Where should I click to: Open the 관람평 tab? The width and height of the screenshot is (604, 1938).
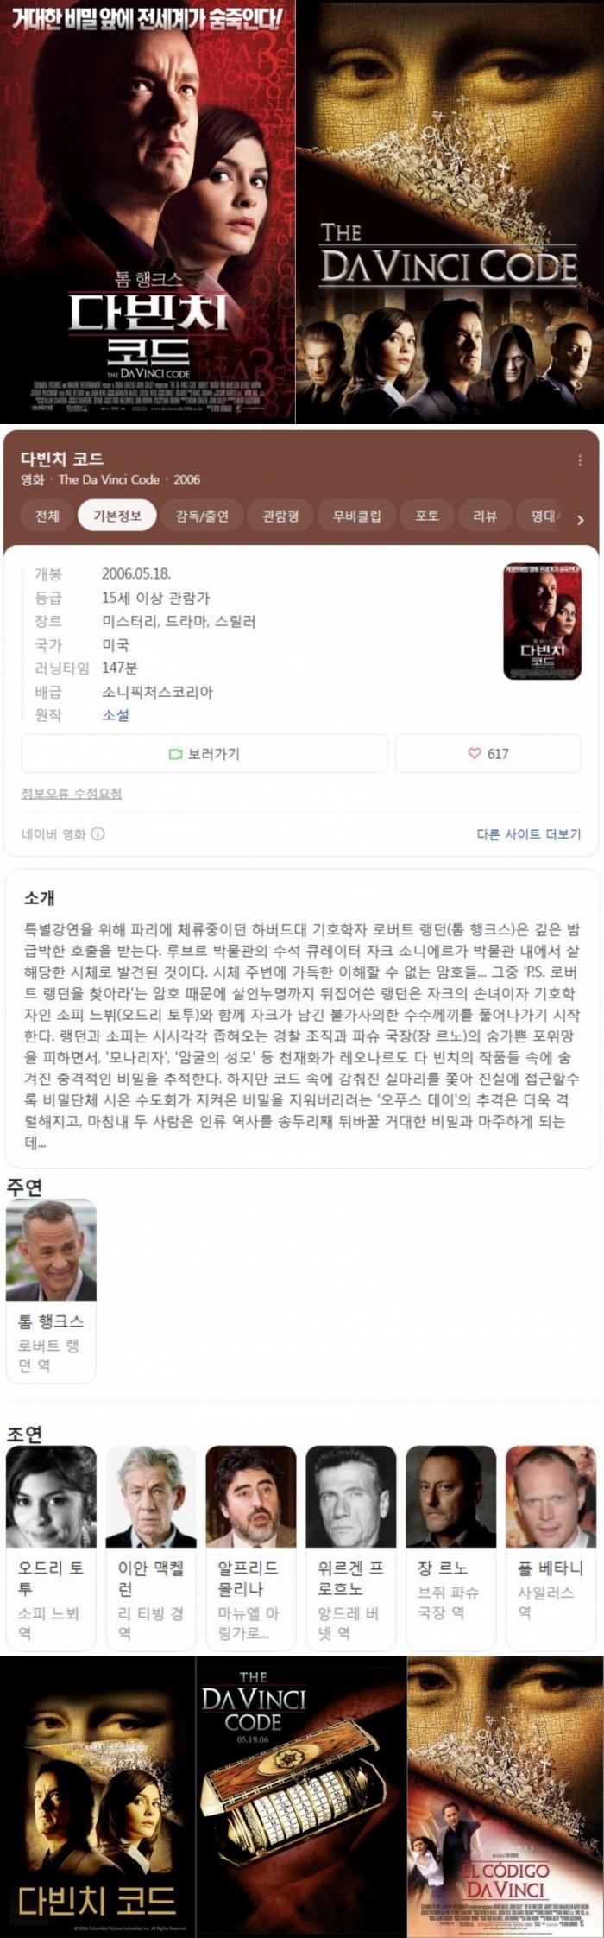280,516
